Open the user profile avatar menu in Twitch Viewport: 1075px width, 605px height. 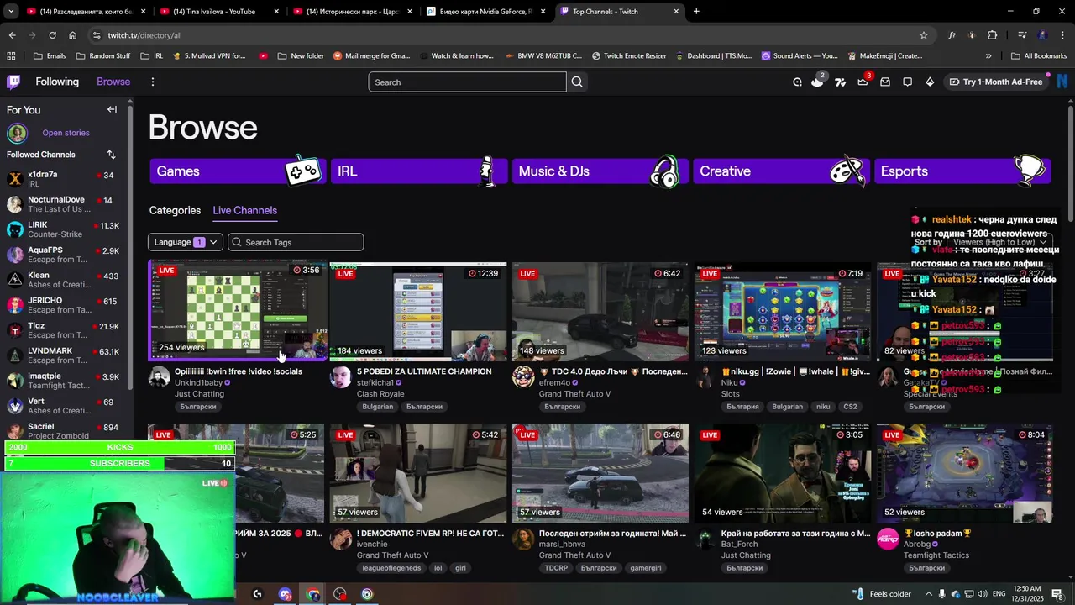[1064, 82]
